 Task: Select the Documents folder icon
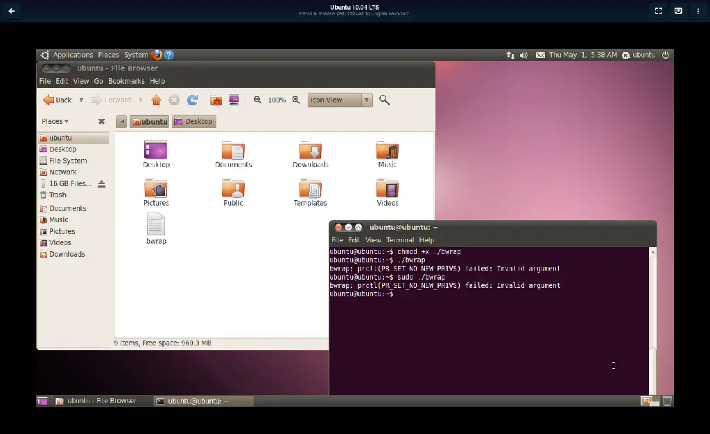pos(233,150)
